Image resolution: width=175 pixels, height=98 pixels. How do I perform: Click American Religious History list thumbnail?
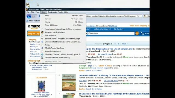(41, 86)
